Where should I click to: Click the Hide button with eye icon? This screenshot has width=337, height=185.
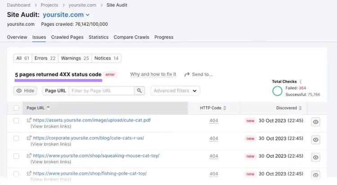tap(25, 91)
